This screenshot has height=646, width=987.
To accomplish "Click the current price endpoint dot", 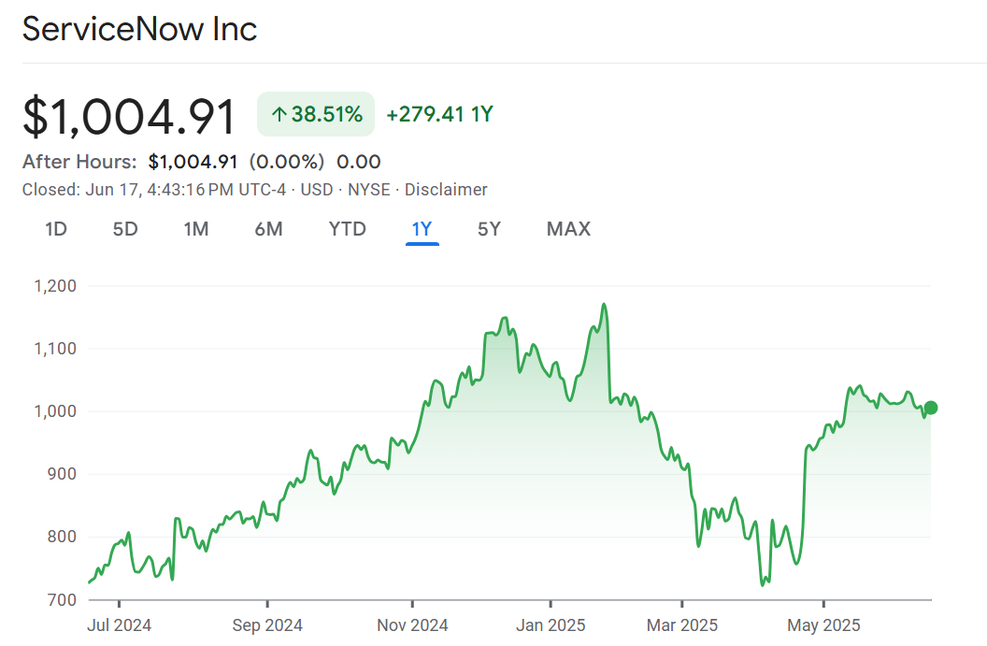I will tap(930, 408).
